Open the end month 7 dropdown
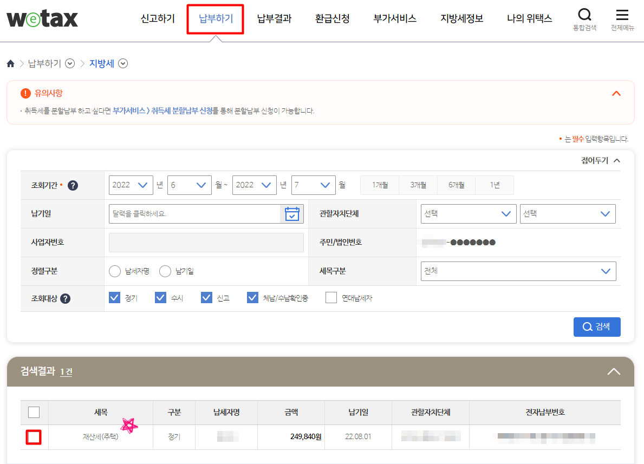 [314, 185]
